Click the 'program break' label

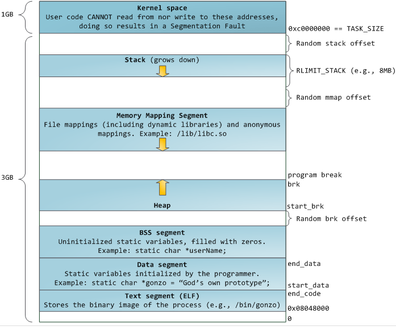[x=315, y=175]
